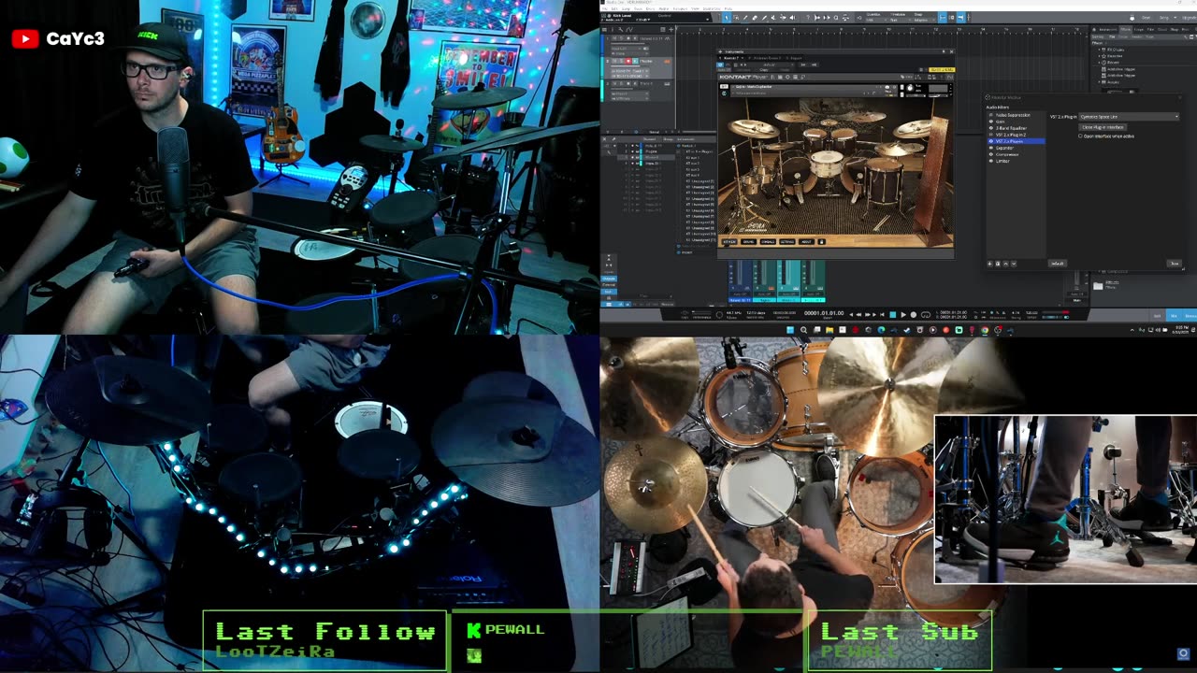
Task: Click the Record button in transport
Action: [914, 314]
